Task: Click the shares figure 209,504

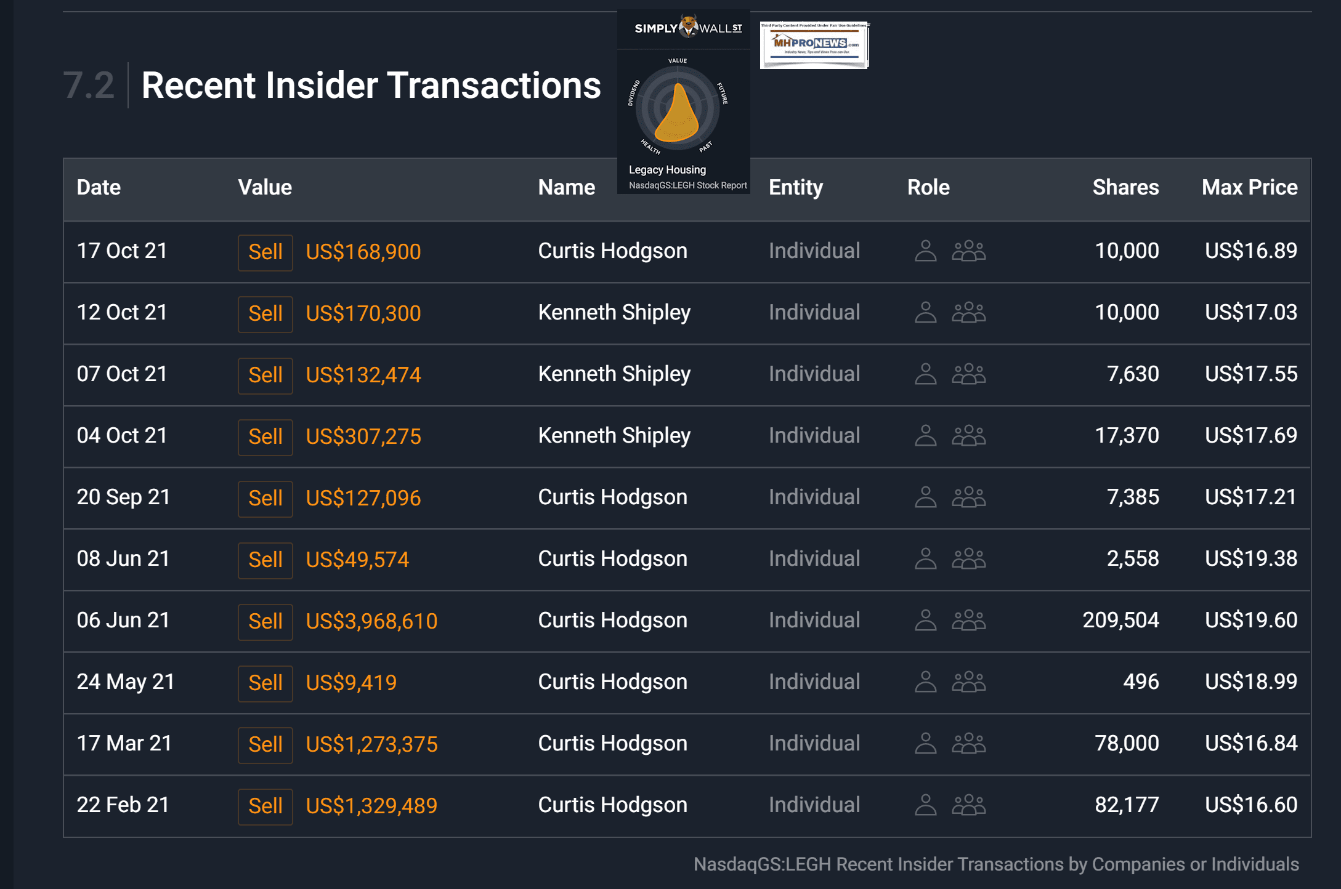Action: pyautogui.click(x=1121, y=620)
